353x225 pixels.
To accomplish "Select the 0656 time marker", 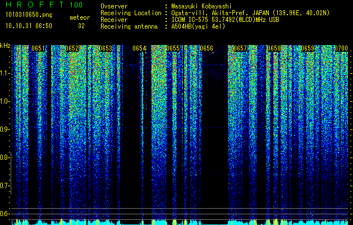I will tap(207, 48).
